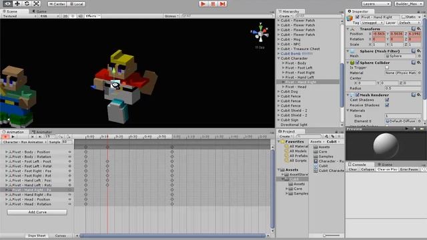This screenshot has height=240, width=427.
Task: Select the Rotate tool in the toolbar
Action: pyautogui.click(x=27, y=4)
